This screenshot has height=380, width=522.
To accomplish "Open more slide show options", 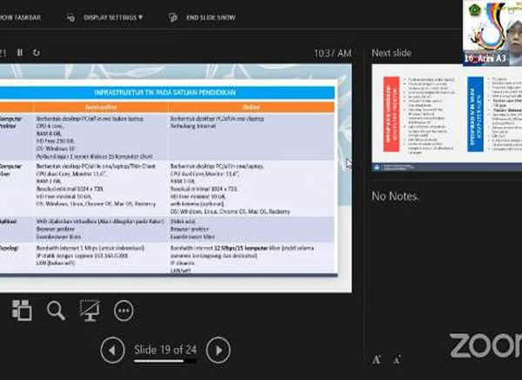I will click(124, 310).
